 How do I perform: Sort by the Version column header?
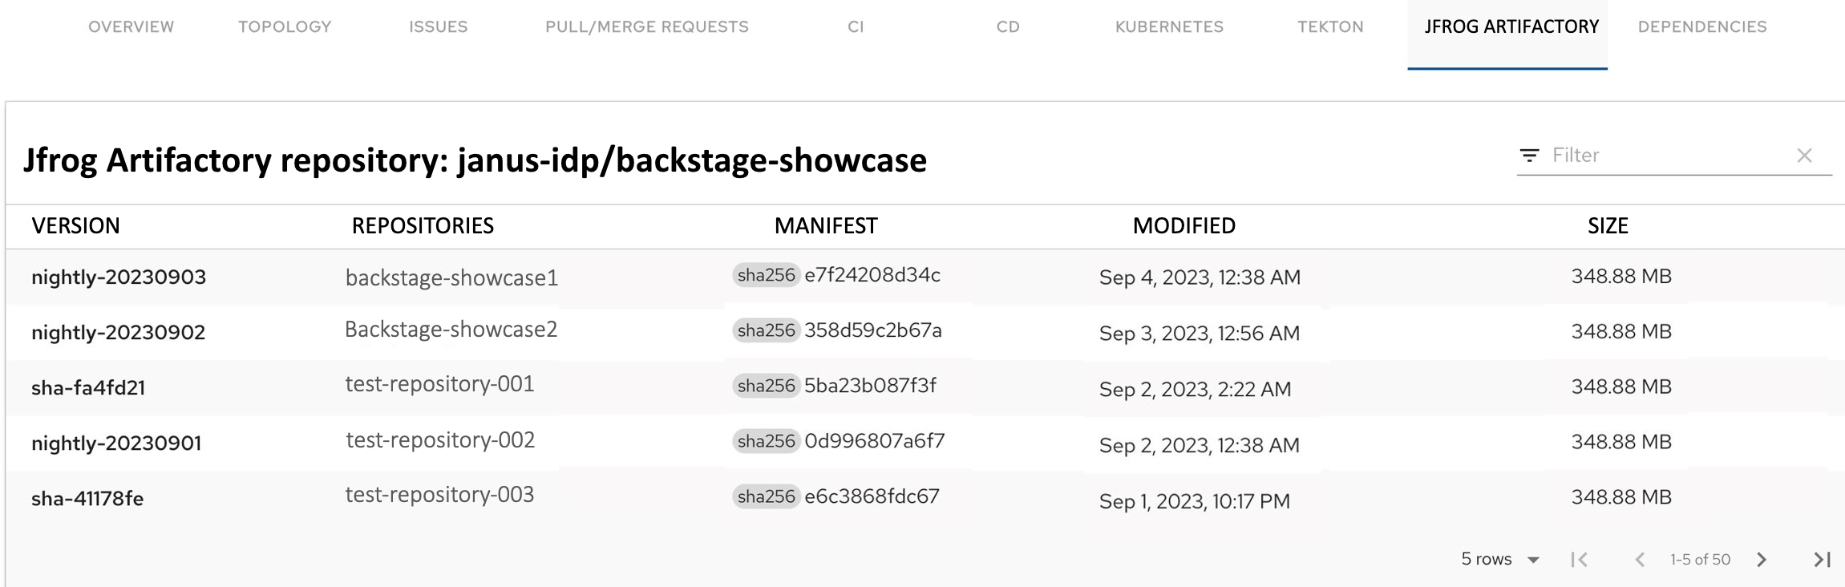coord(75,226)
